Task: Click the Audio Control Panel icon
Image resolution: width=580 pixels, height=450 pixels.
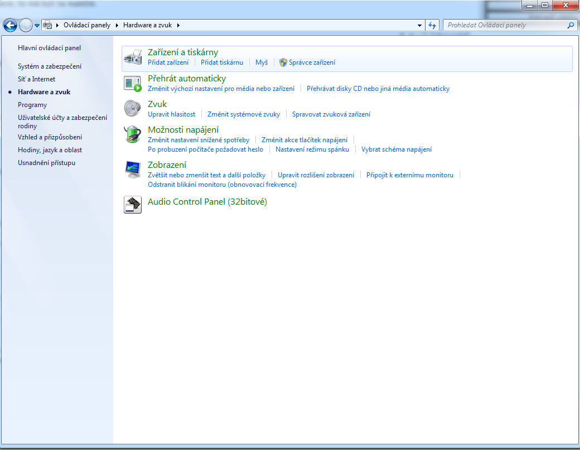Action: (x=133, y=205)
